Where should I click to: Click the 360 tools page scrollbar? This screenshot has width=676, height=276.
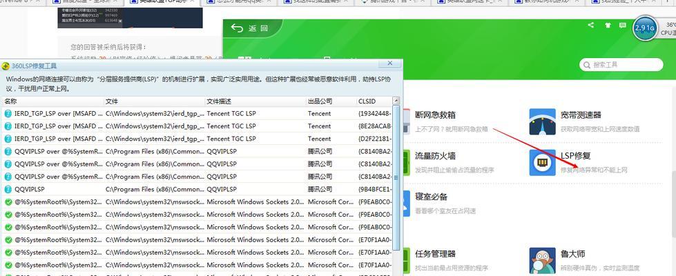click(673, 204)
